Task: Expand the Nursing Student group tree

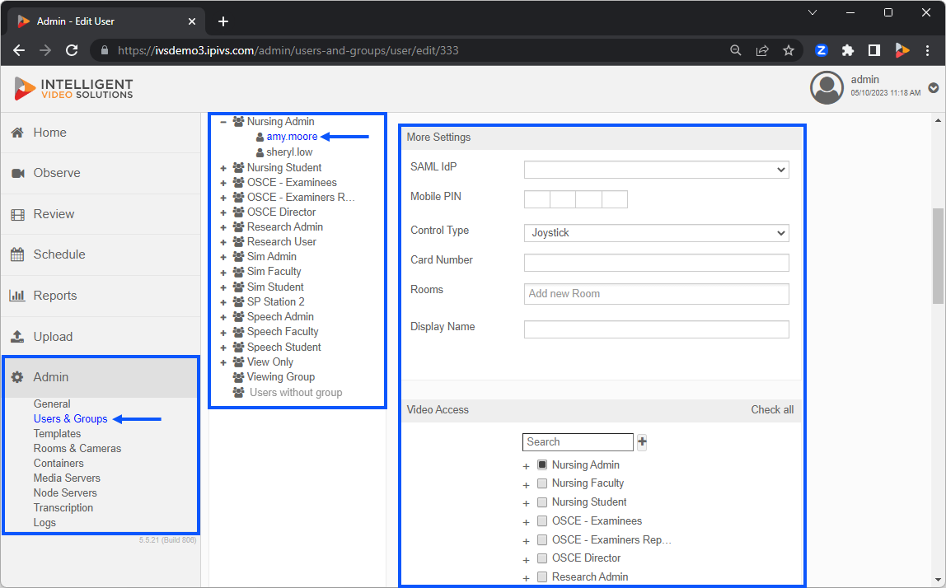Action: tap(223, 168)
